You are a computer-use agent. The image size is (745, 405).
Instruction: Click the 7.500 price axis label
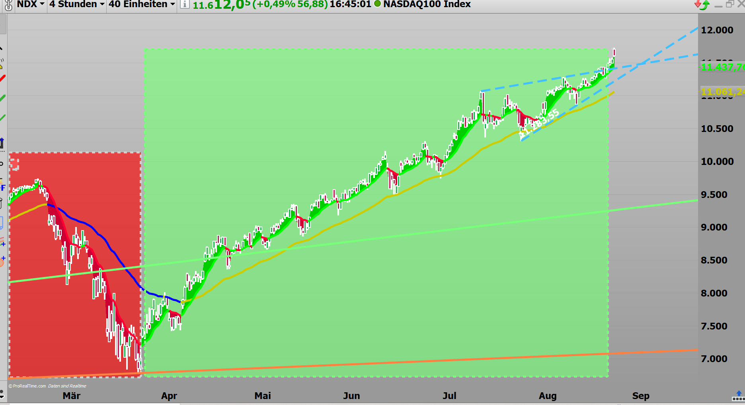(714, 326)
